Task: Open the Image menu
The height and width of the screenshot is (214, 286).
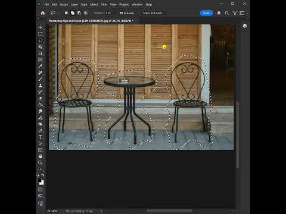Action: click(x=64, y=4)
